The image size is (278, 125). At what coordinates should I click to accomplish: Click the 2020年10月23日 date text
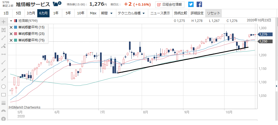click(259, 20)
